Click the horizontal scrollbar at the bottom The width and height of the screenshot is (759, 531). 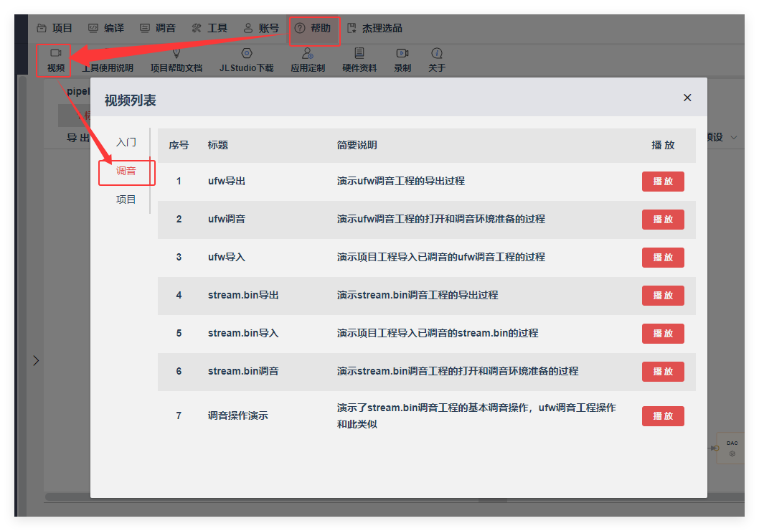pos(395,497)
